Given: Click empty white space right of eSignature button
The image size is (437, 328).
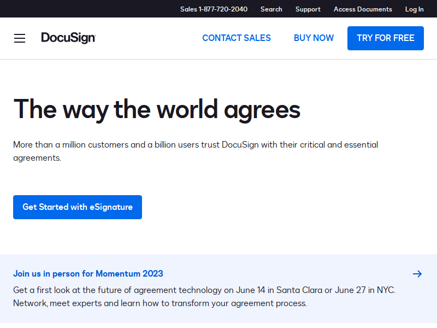Looking at the screenshot, I should (279, 207).
